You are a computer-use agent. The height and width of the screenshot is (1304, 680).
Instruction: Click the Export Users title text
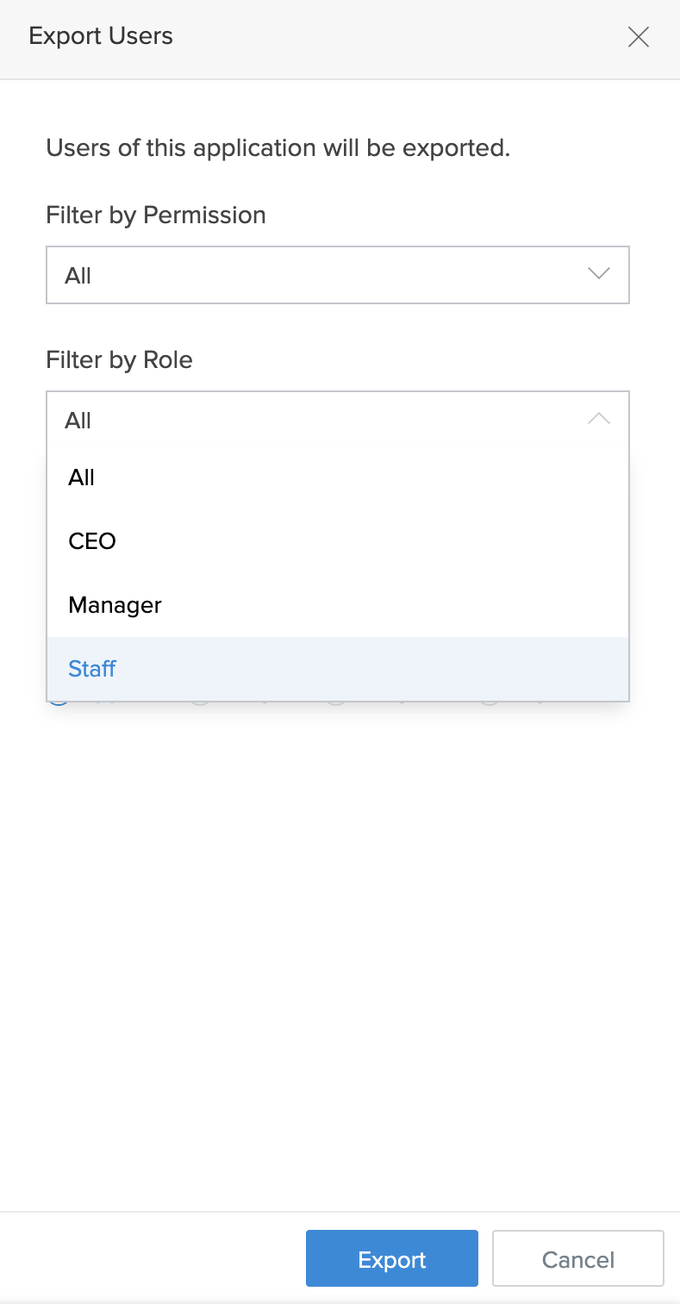click(x=101, y=36)
